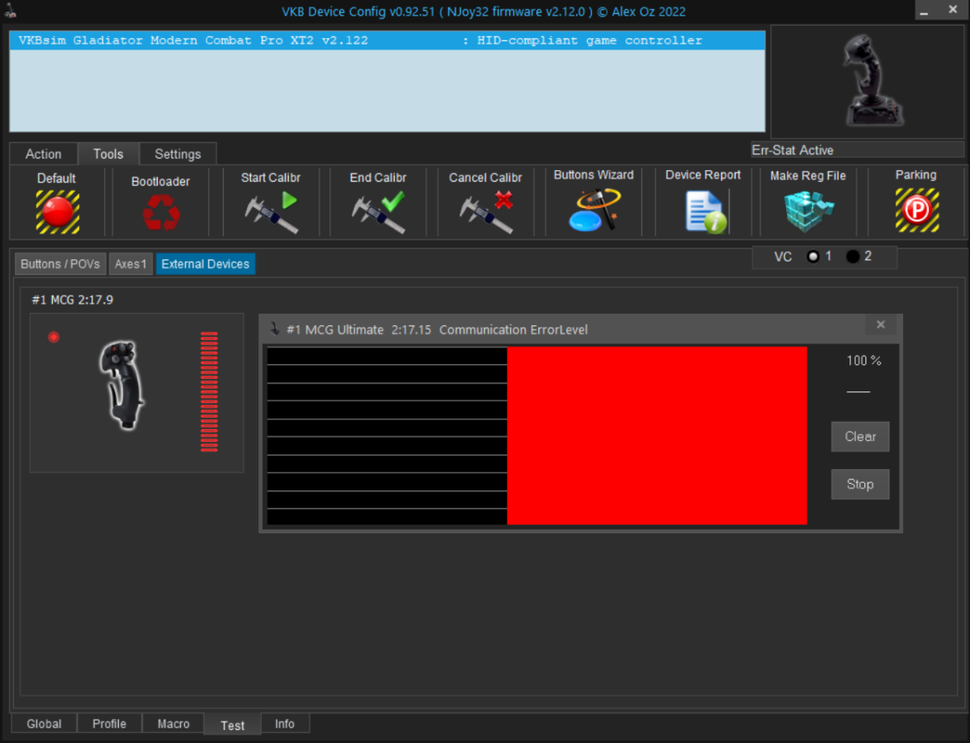The height and width of the screenshot is (743, 970).
Task: Go to the Profile bottom tab
Action: pos(109,724)
